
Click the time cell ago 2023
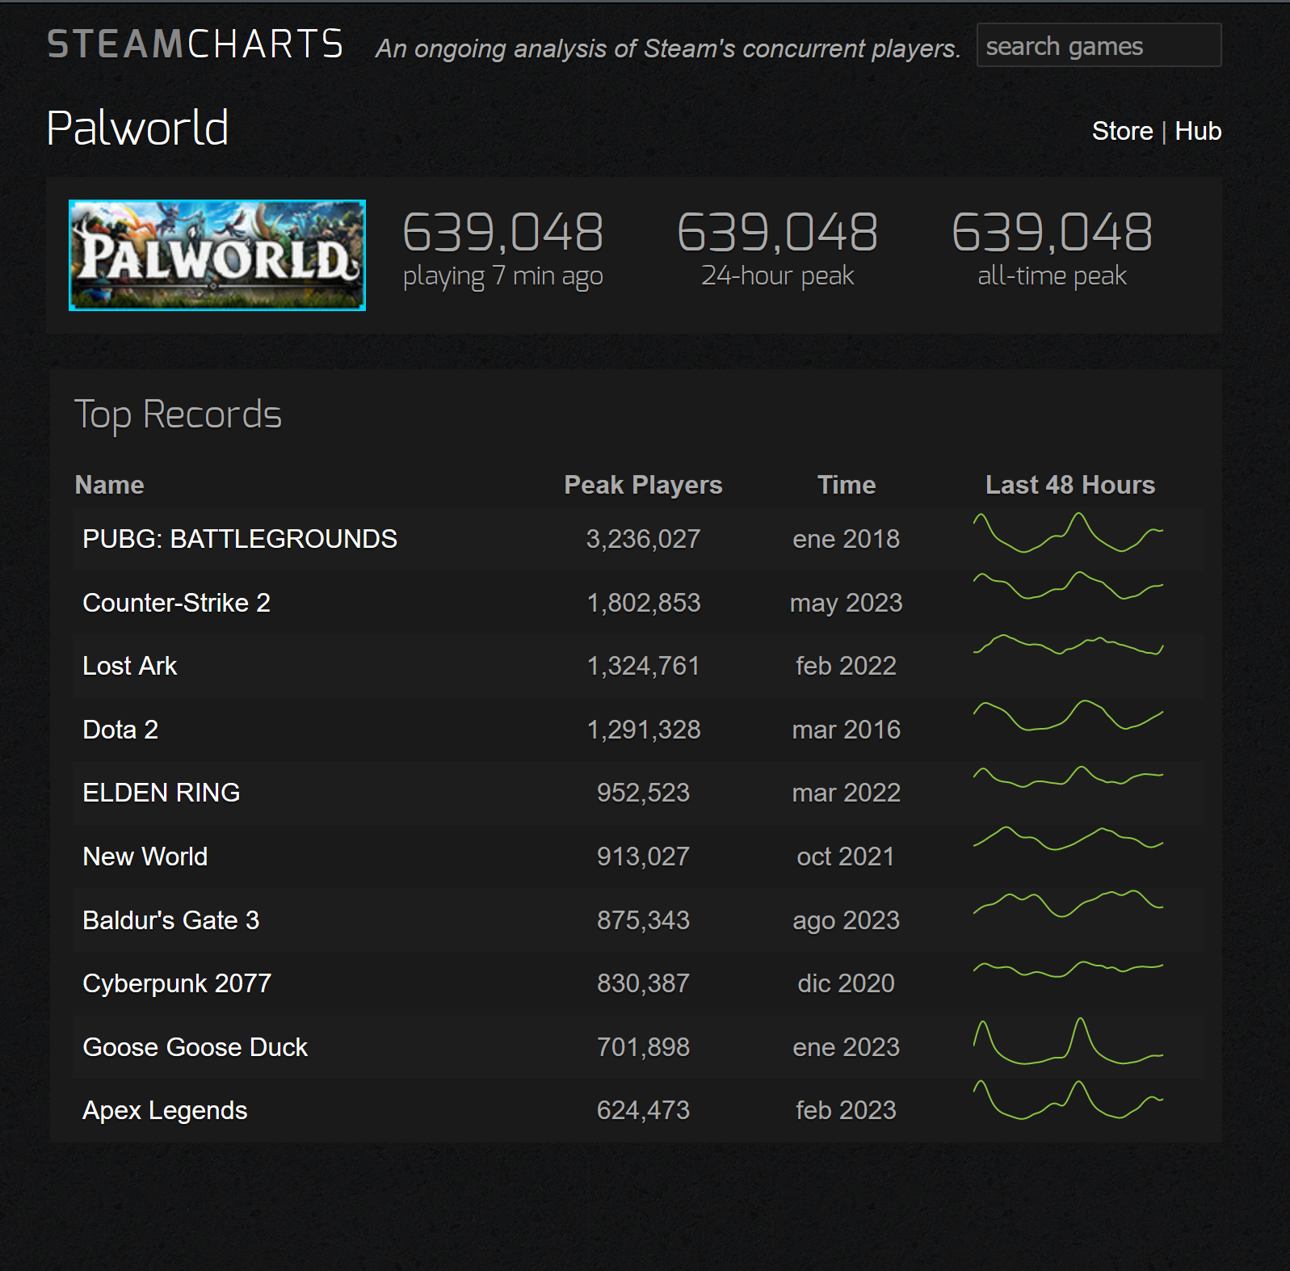click(x=847, y=921)
